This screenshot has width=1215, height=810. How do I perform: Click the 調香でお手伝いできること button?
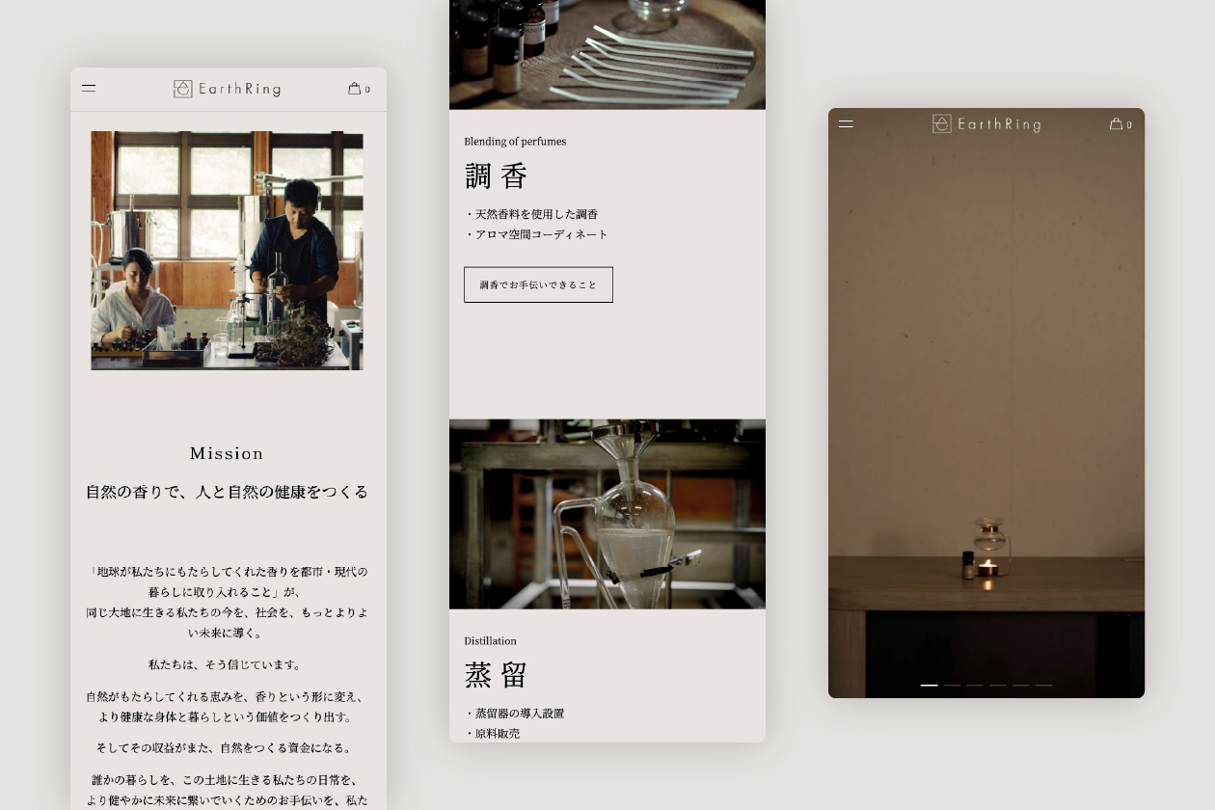point(538,284)
